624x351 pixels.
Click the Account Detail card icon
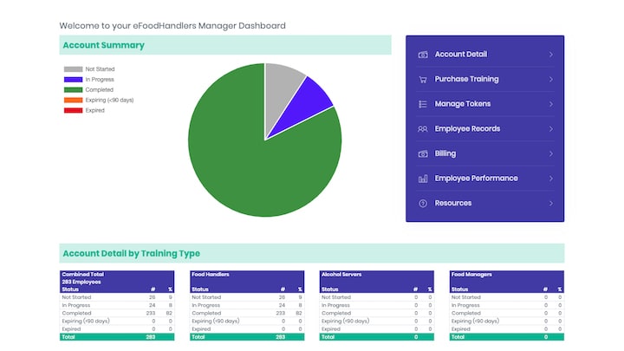[x=423, y=55]
